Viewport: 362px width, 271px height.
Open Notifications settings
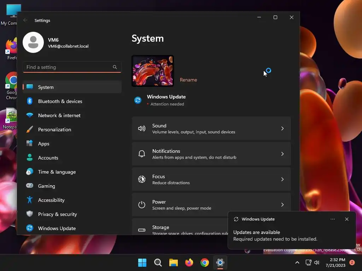tap(211, 154)
